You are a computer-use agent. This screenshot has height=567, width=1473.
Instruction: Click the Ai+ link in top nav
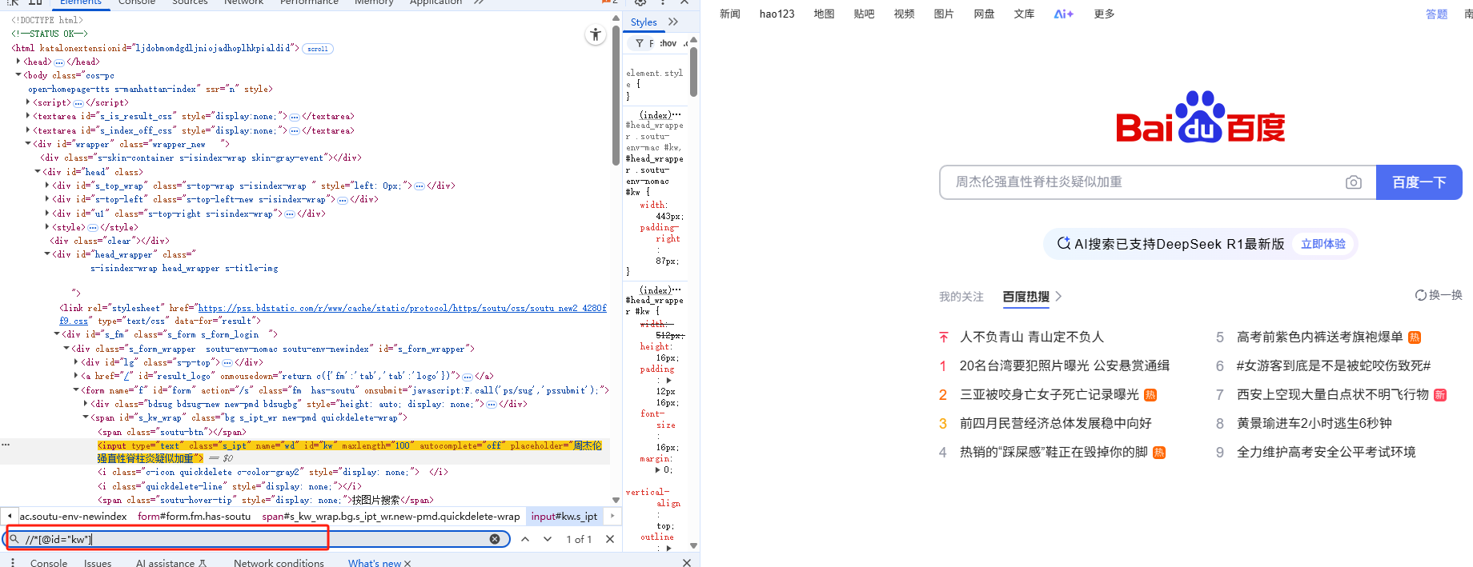point(1064,14)
